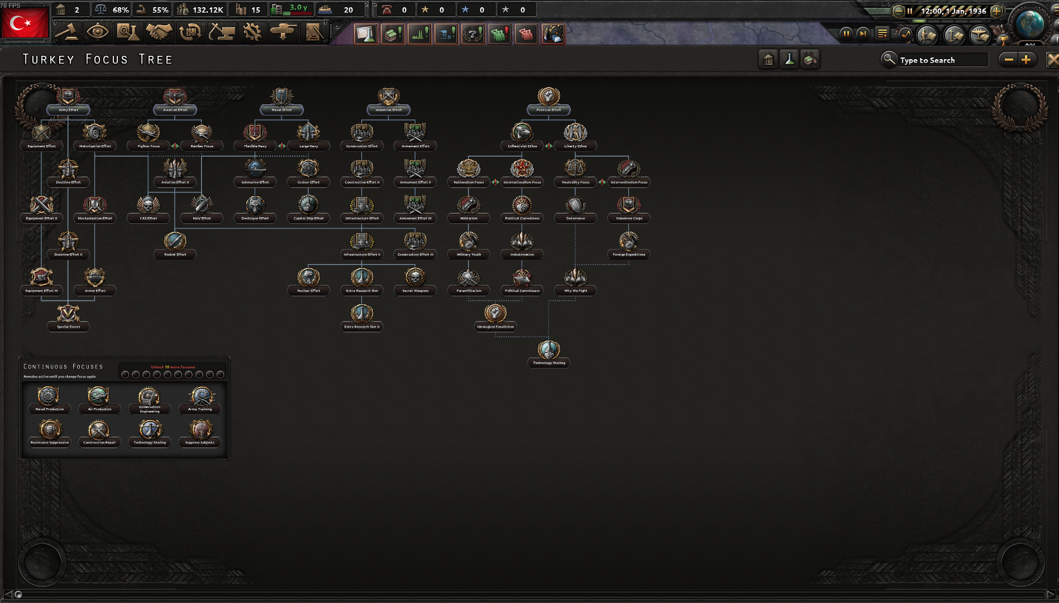
Task: Select the Rocket Effort focus
Action: [x=175, y=245]
